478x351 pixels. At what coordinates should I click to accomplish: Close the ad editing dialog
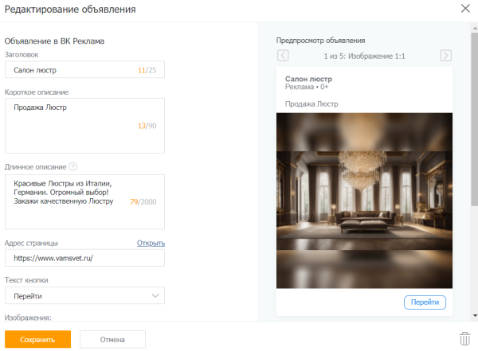click(x=465, y=10)
